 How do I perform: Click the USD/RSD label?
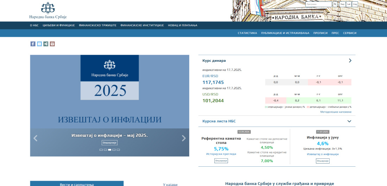click(210, 94)
